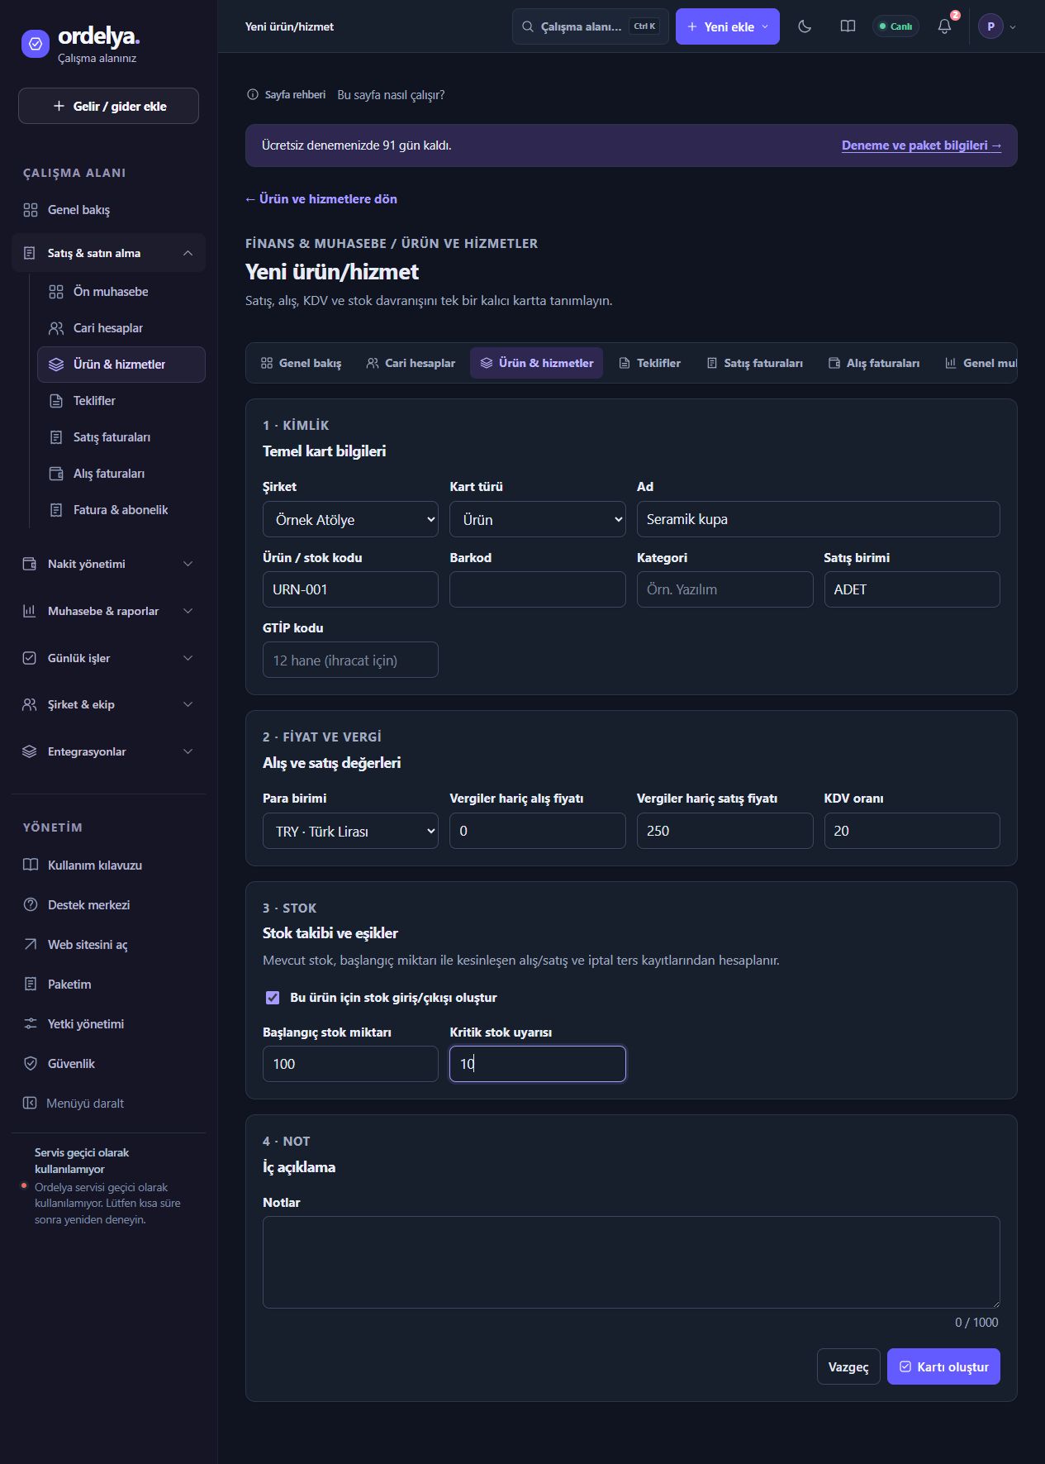Click the Vazgeç button
This screenshot has width=1045, height=1464.
pyautogui.click(x=848, y=1366)
